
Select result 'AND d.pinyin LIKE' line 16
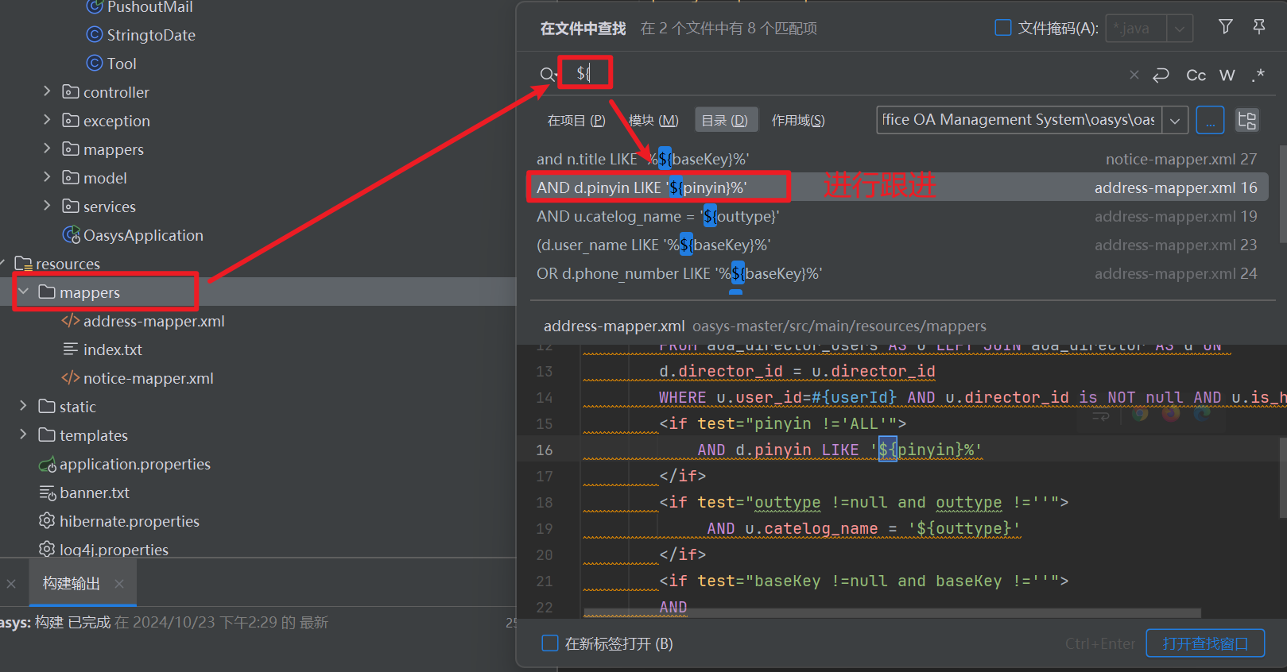(897, 187)
